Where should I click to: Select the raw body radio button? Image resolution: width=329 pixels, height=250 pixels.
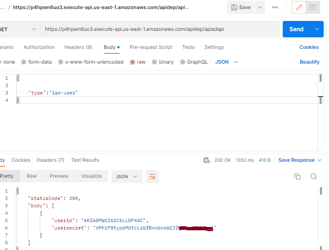click(x=132, y=62)
